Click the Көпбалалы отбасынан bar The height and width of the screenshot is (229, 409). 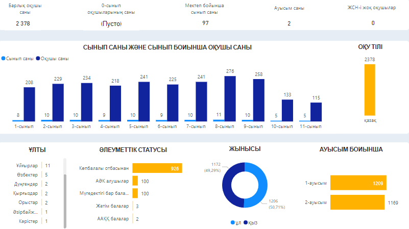(157, 168)
